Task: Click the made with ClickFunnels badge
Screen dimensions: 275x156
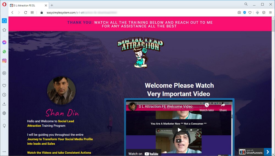Action: (x=251, y=152)
